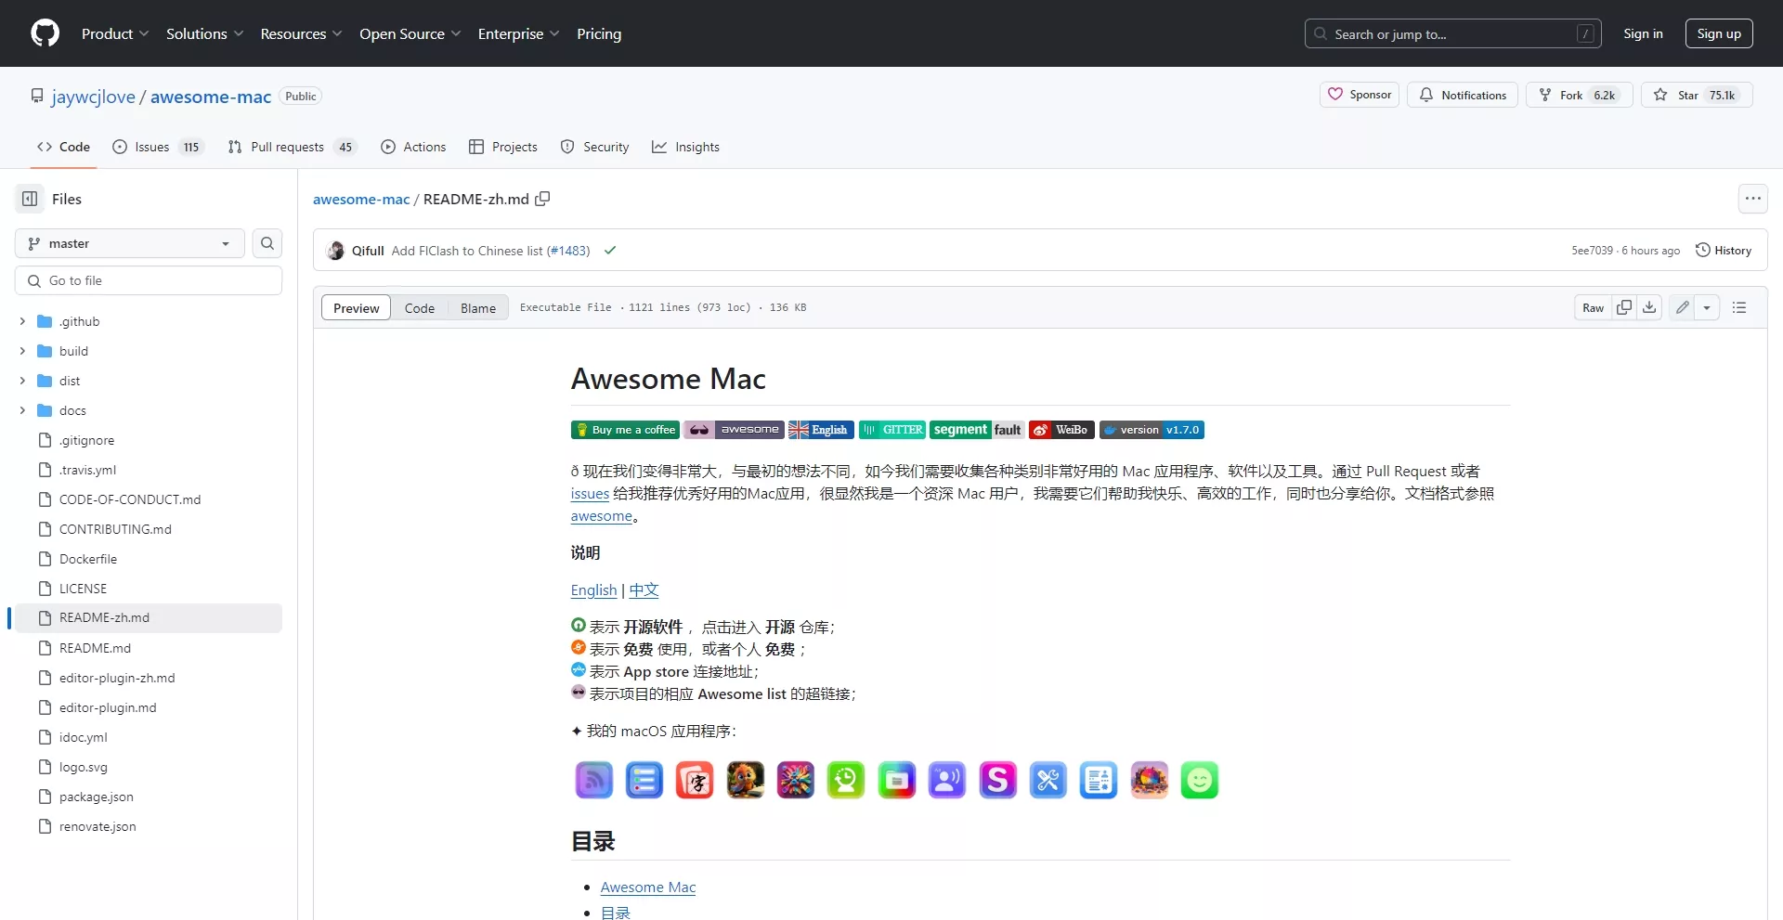Focus the Go to file input
Viewport: 1783px width, 920px height.
[149, 280]
